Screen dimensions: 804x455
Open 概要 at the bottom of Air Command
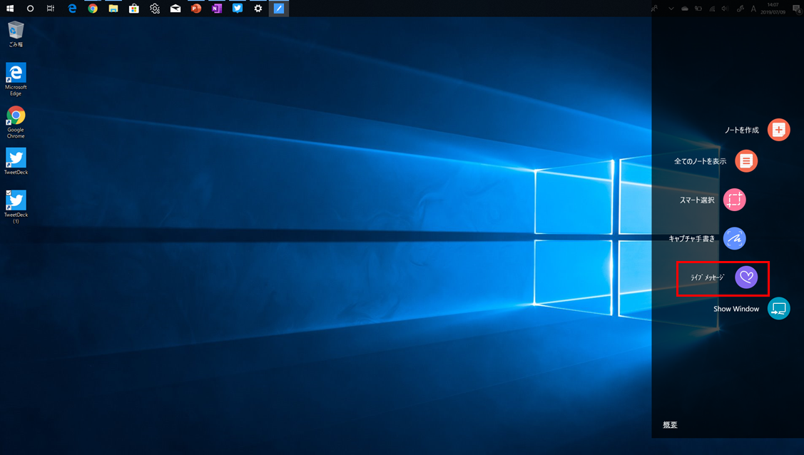670,425
